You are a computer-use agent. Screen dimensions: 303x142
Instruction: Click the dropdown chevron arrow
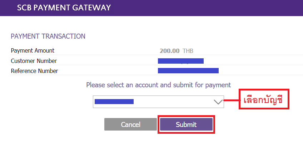(218, 102)
